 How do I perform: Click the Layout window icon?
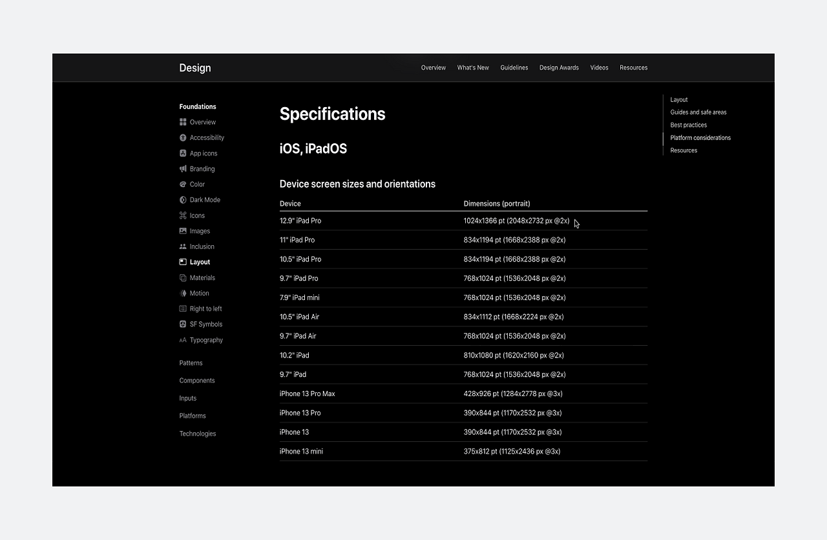(x=183, y=262)
